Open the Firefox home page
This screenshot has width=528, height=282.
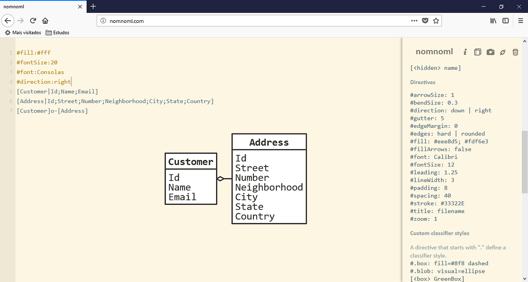coord(46,20)
